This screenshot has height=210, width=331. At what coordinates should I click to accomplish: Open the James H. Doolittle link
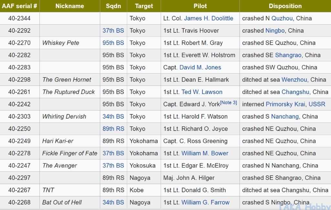click(208, 18)
